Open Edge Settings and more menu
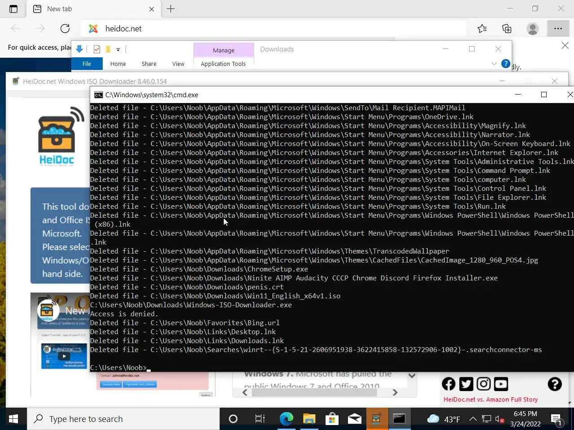 558,29
